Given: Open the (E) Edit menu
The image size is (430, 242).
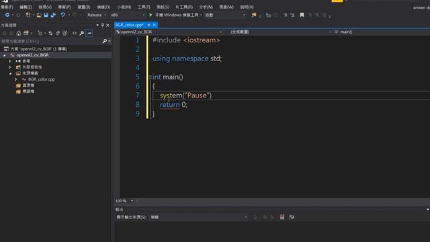Looking at the screenshot, I should coord(26,7).
